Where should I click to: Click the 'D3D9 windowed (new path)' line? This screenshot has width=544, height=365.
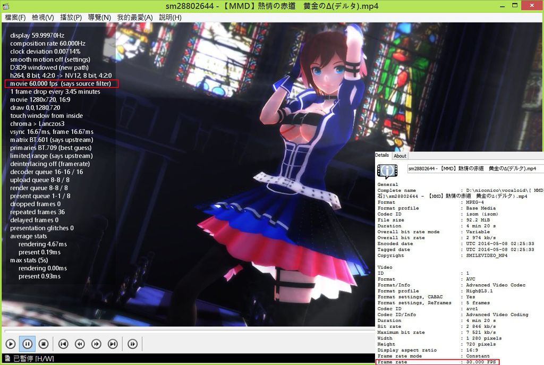pyautogui.click(x=49, y=67)
